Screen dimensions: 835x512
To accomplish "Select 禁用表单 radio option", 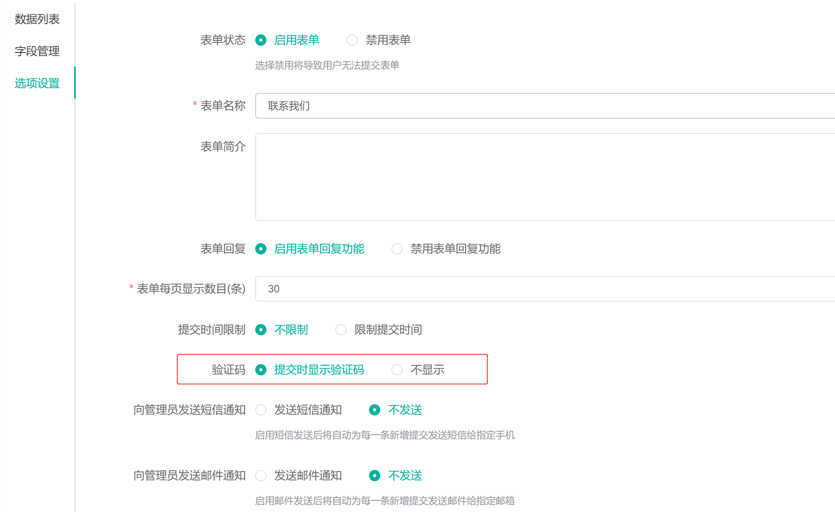I will (352, 40).
